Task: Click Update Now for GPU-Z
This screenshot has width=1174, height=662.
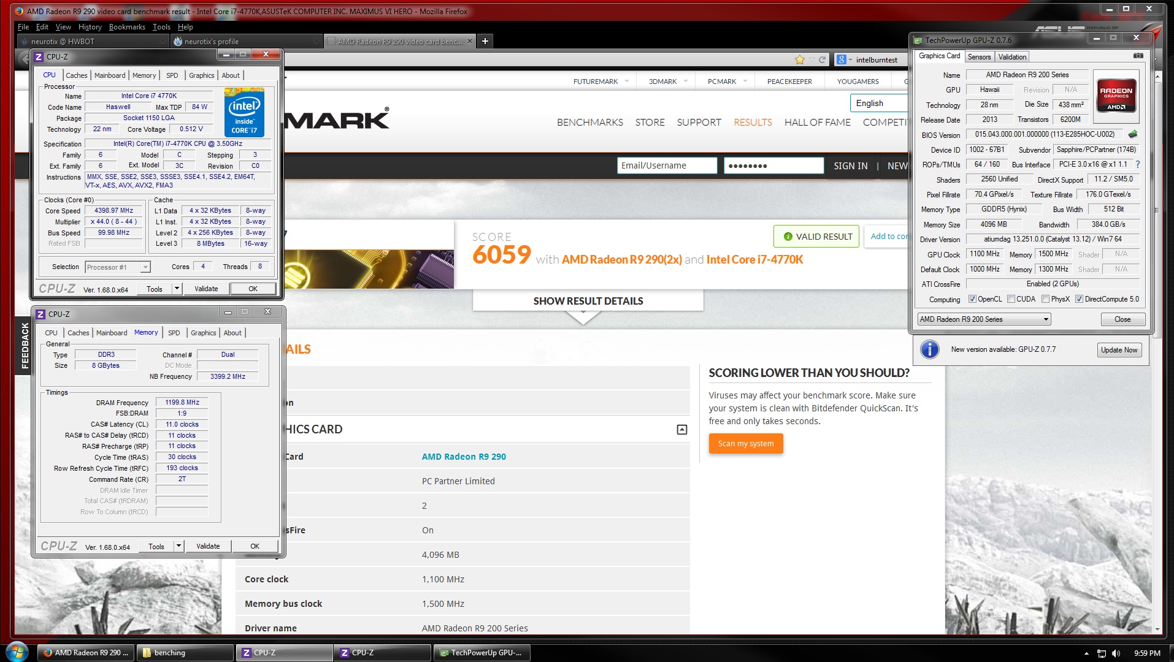Action: [x=1119, y=350]
